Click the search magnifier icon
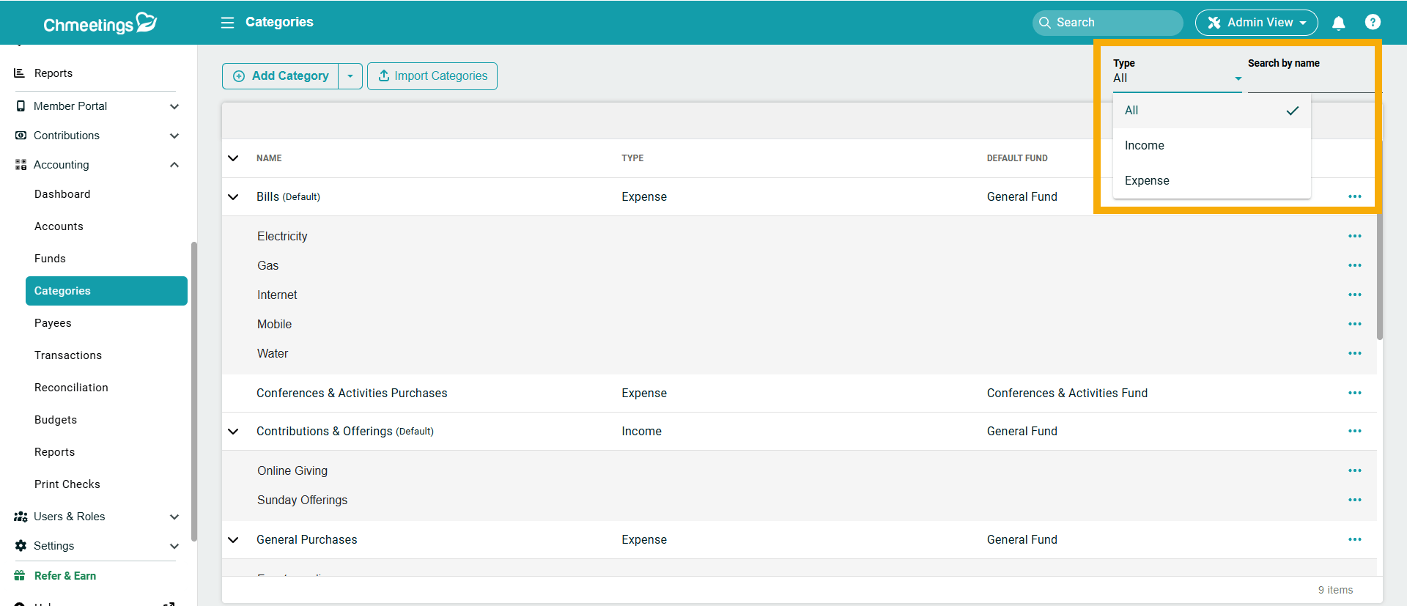Image resolution: width=1407 pixels, height=606 pixels. tap(1045, 23)
